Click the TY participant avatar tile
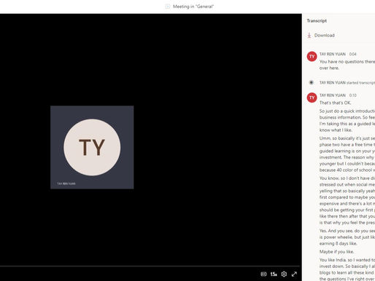Image resolution: width=375 pixels, height=281 pixels. pyautogui.click(x=92, y=147)
